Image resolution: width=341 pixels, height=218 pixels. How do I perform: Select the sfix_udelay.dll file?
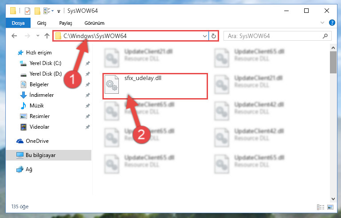155,86
